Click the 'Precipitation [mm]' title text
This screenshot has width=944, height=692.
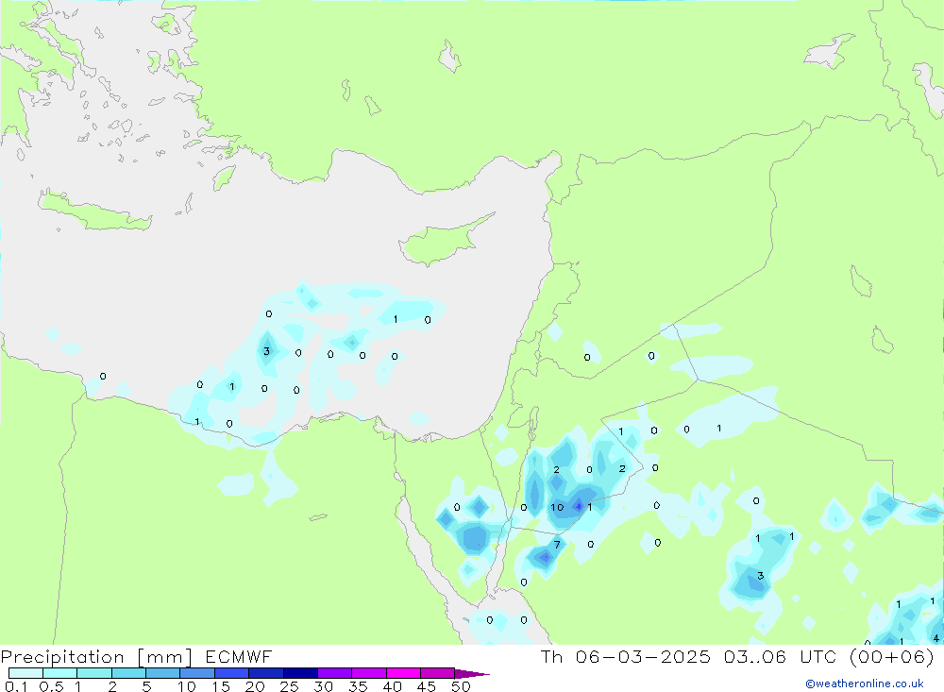click(97, 657)
